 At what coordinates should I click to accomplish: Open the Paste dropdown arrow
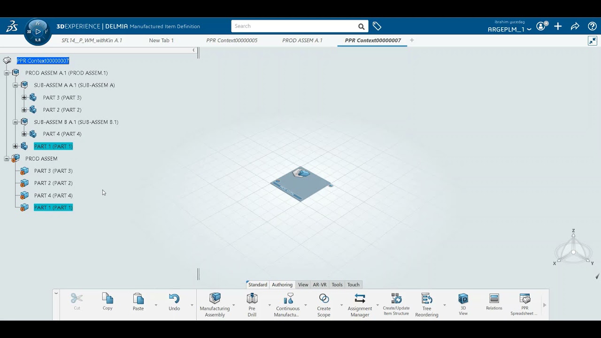coord(156,305)
